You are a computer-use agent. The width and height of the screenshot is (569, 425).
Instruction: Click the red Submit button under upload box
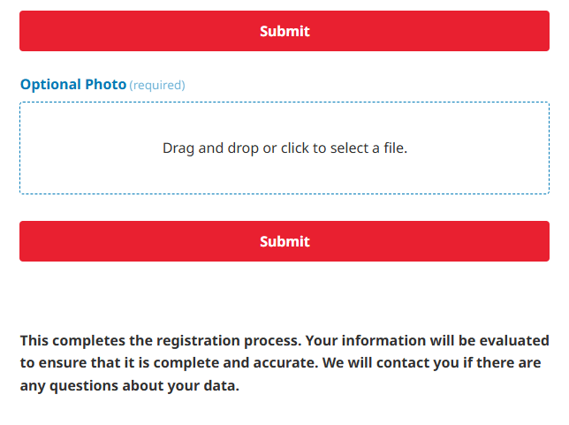pyautogui.click(x=284, y=241)
